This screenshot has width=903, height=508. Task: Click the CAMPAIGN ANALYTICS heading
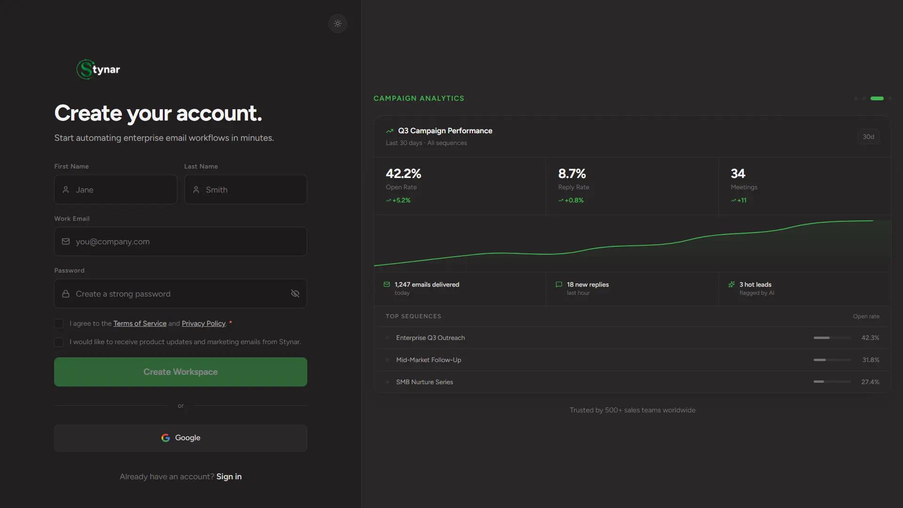coord(419,98)
